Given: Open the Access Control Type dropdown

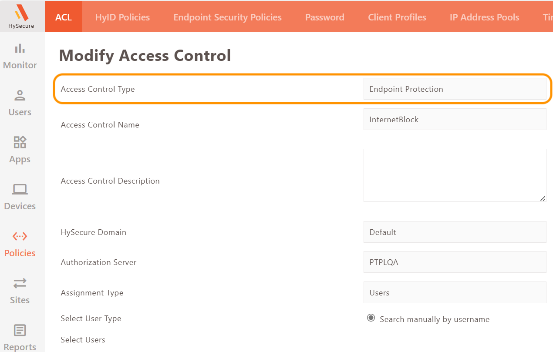Looking at the screenshot, I should pyautogui.click(x=455, y=89).
